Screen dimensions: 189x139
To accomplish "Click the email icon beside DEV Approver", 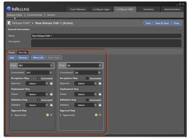I will [51, 83].
